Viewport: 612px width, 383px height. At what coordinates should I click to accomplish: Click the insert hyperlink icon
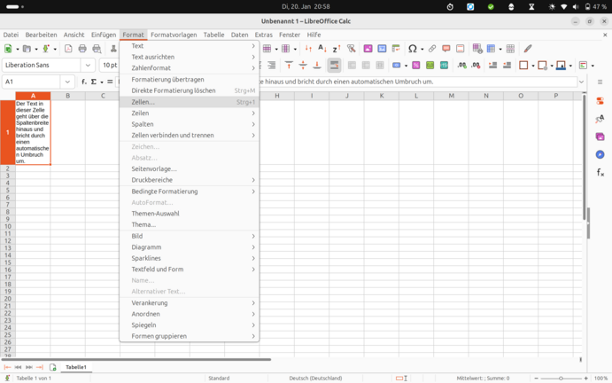click(432, 49)
